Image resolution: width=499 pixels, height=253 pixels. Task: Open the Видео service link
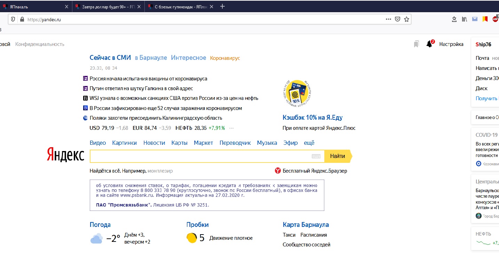point(98,143)
